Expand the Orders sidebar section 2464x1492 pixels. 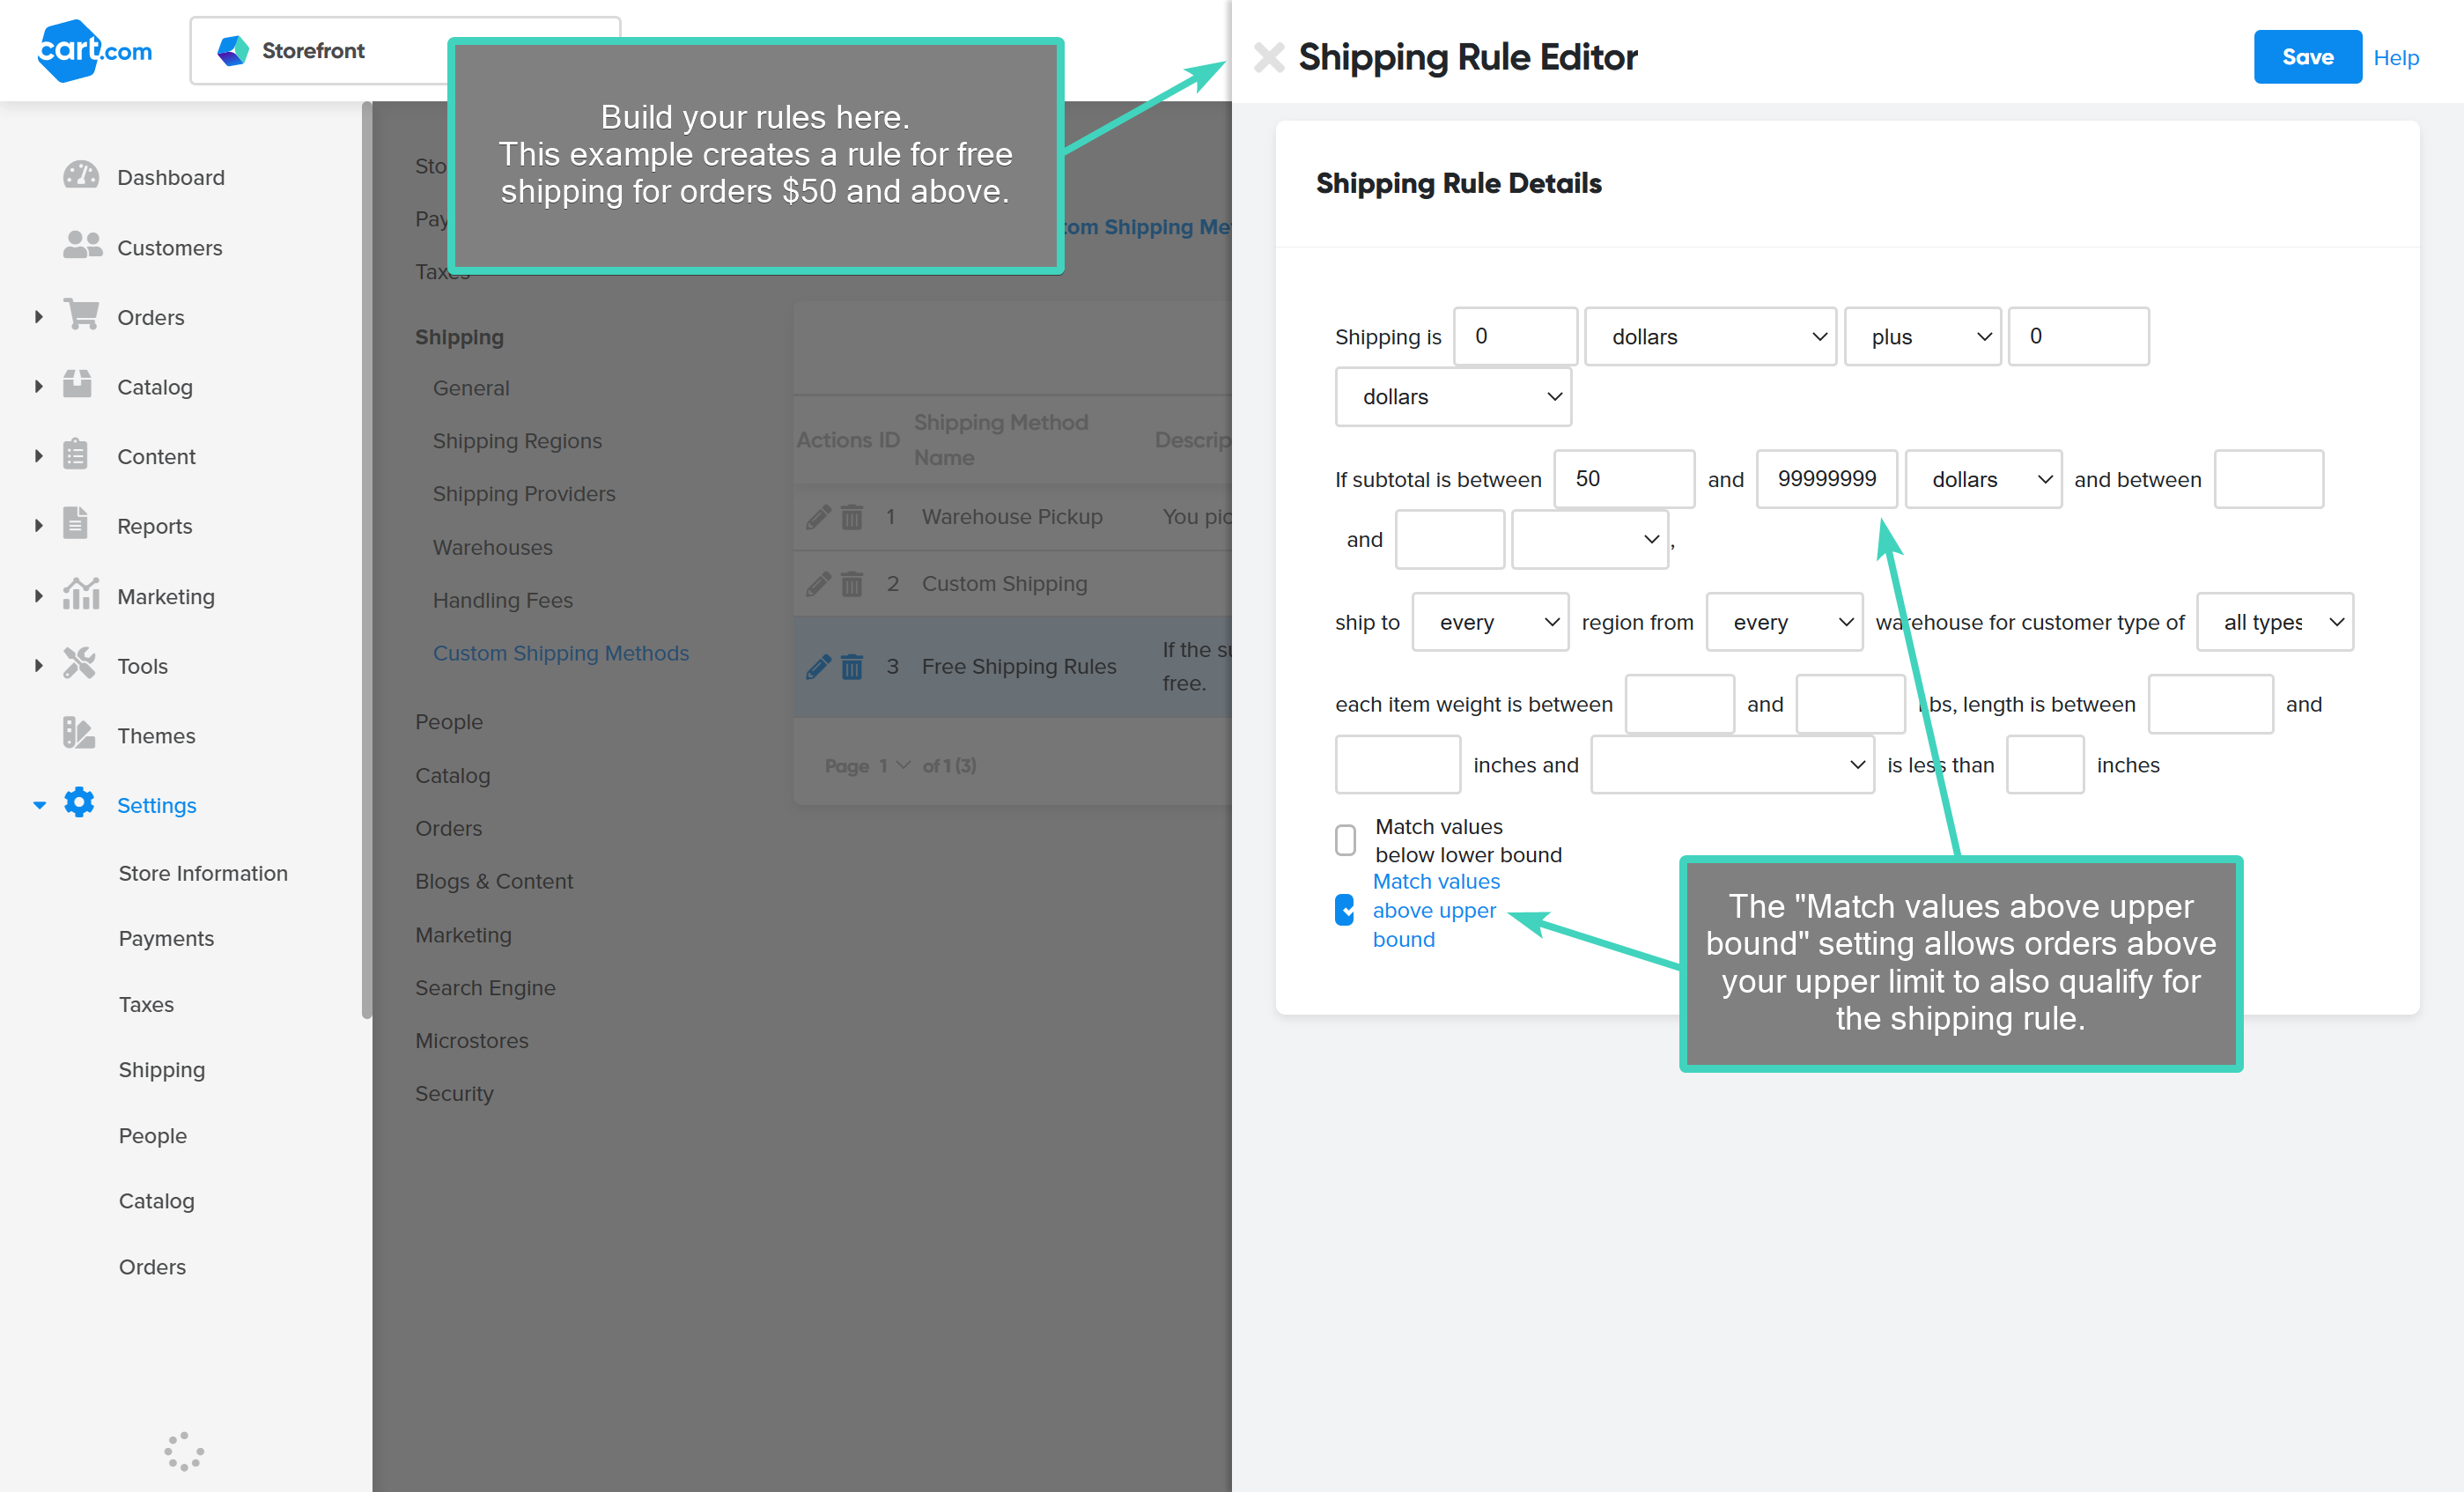tap(38, 316)
